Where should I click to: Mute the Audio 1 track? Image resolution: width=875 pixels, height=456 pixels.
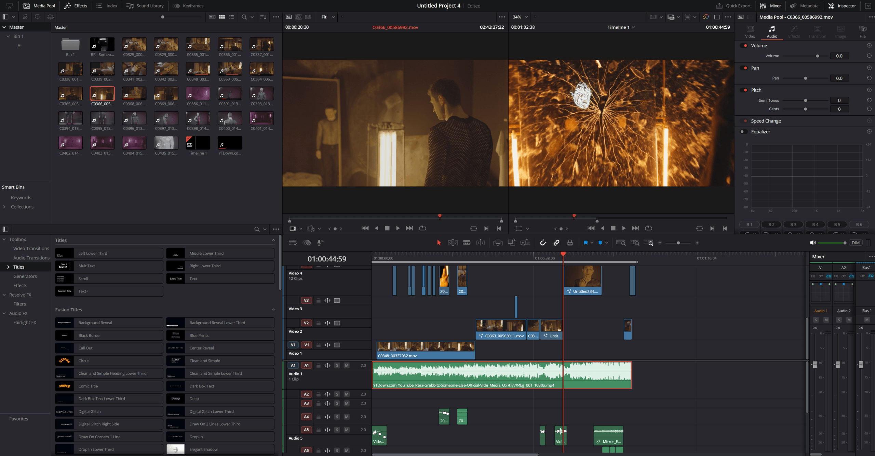pyautogui.click(x=347, y=365)
